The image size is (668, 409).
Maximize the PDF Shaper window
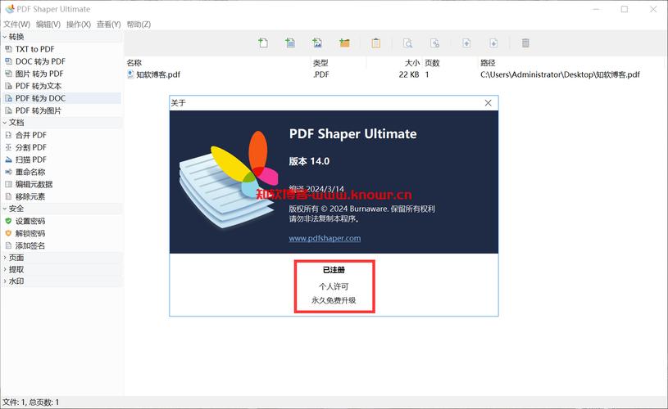point(625,9)
